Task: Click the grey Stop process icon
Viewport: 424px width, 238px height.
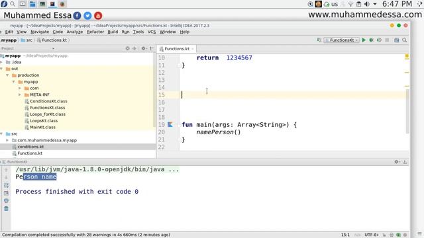Action: pos(387,40)
